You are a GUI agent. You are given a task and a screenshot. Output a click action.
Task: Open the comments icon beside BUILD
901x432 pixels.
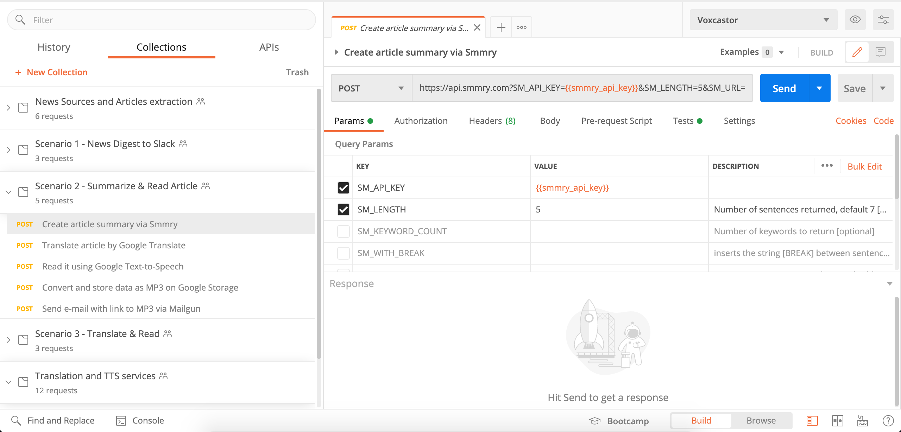(x=881, y=52)
